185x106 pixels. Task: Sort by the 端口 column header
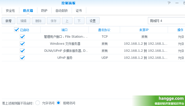(x=64, y=30)
